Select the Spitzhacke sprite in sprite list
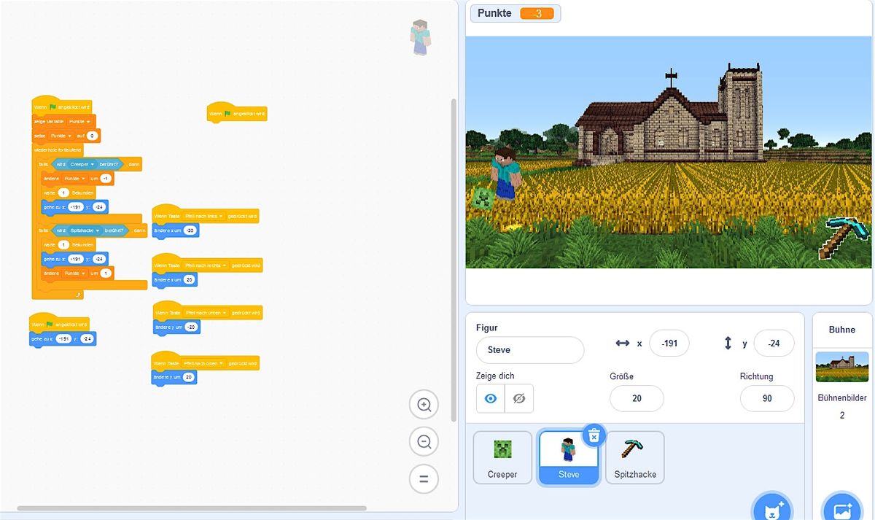Screen dimensions: 875x520 click(634, 457)
